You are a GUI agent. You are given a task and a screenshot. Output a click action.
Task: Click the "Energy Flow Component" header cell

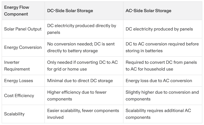click(x=17, y=11)
